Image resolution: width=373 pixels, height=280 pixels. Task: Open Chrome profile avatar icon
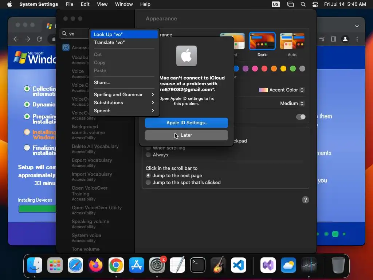pyautogui.click(x=345, y=39)
